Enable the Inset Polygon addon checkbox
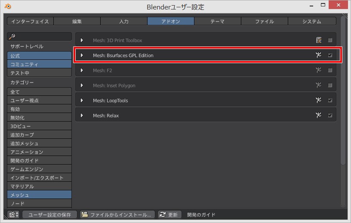The height and width of the screenshot is (223, 351). pyautogui.click(x=330, y=85)
